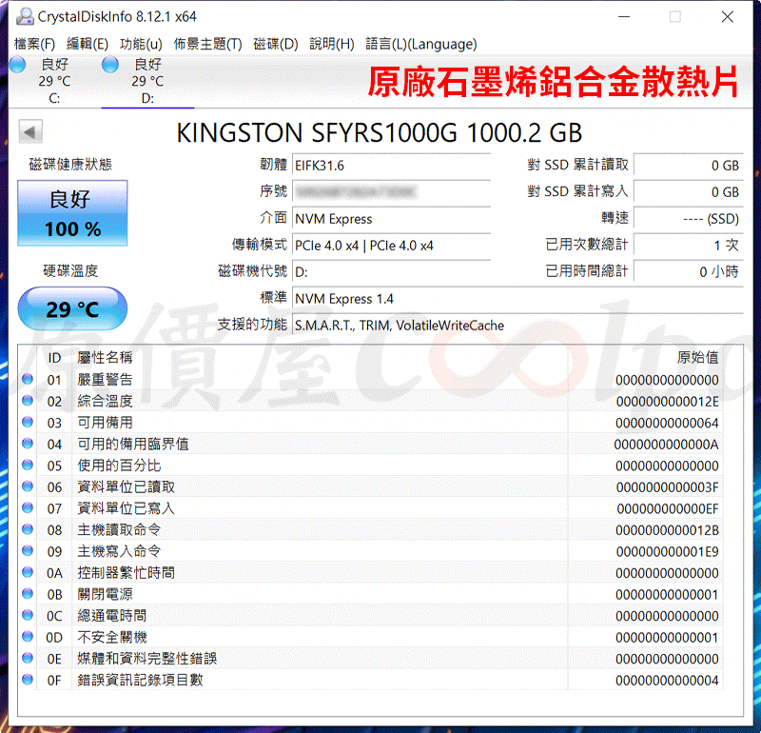Click status dot for 0D 不安全關機
This screenshot has width=761, height=733.
[28, 636]
